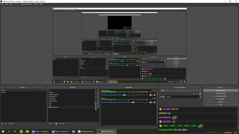Image resolution: width=239 pixels, height=134 pixels.
Task: Open source properties gear in Sources panel
Action: click(x=56, y=123)
